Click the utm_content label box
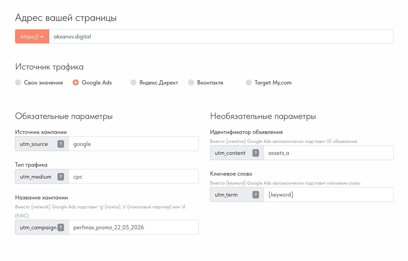The width and height of the screenshot is (408, 261). 237,153
